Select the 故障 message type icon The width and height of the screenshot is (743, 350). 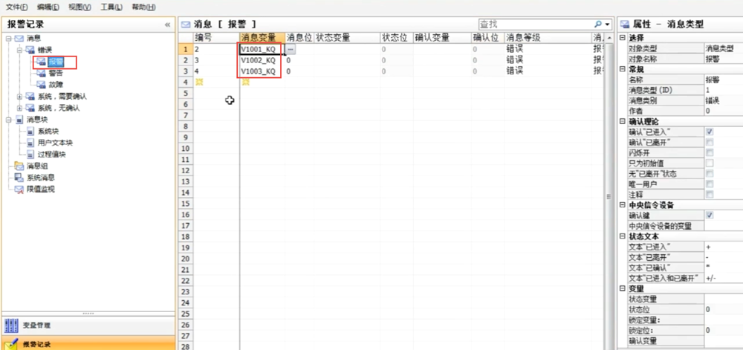42,85
